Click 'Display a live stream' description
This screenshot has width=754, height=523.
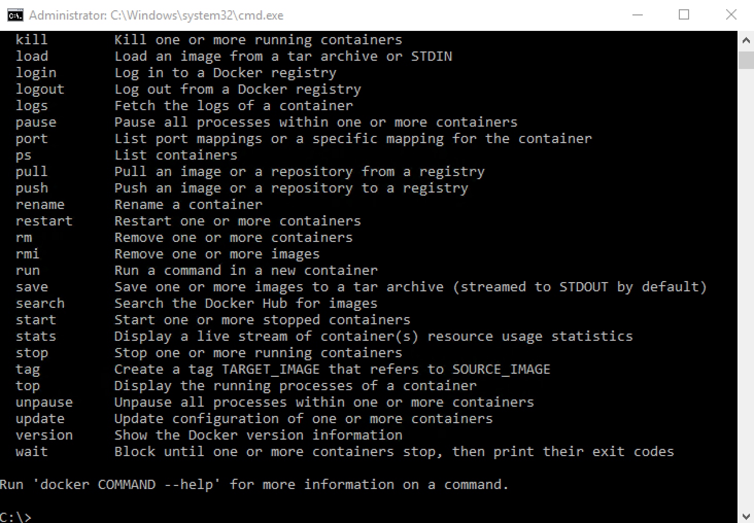(x=373, y=336)
